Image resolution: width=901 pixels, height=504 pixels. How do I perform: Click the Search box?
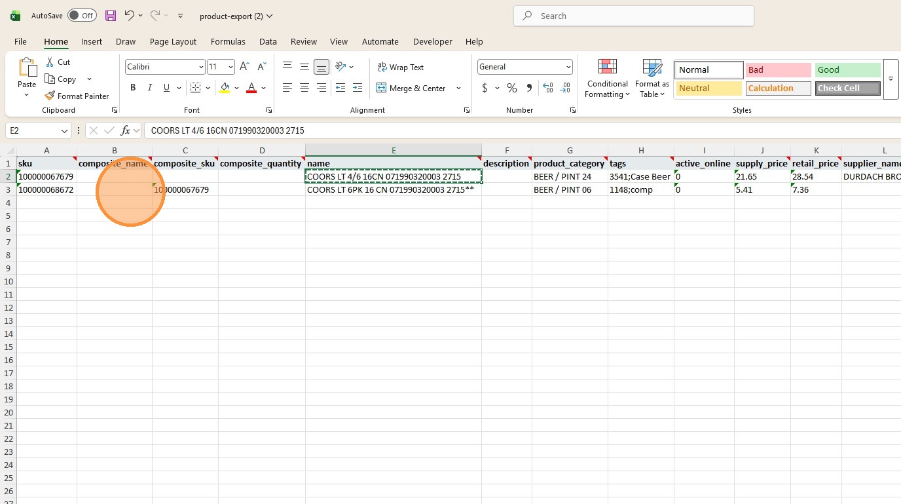(634, 16)
